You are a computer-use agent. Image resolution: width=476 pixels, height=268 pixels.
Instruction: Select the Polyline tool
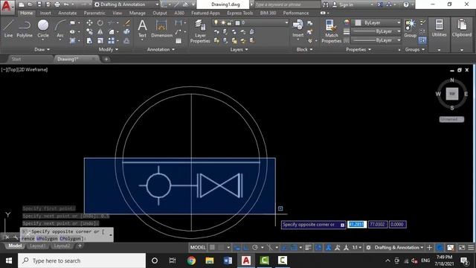coord(25,28)
